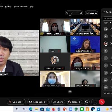
Task: Click the active speaker's main video
Action: click(x=19, y=53)
